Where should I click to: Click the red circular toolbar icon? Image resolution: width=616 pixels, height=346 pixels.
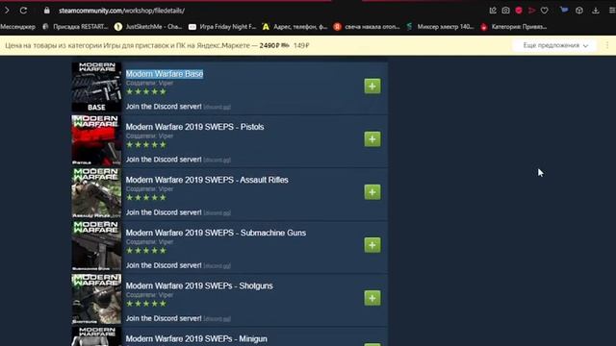519,11
